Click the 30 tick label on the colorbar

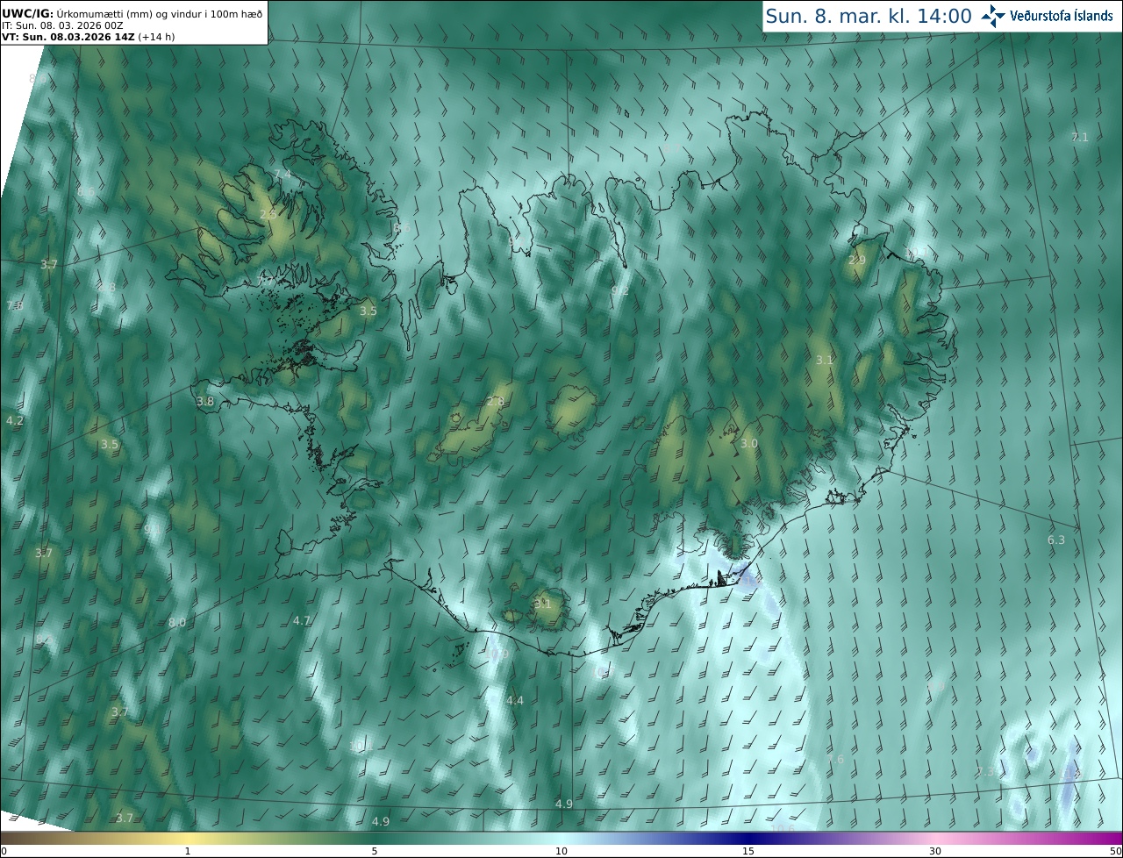[935, 851]
